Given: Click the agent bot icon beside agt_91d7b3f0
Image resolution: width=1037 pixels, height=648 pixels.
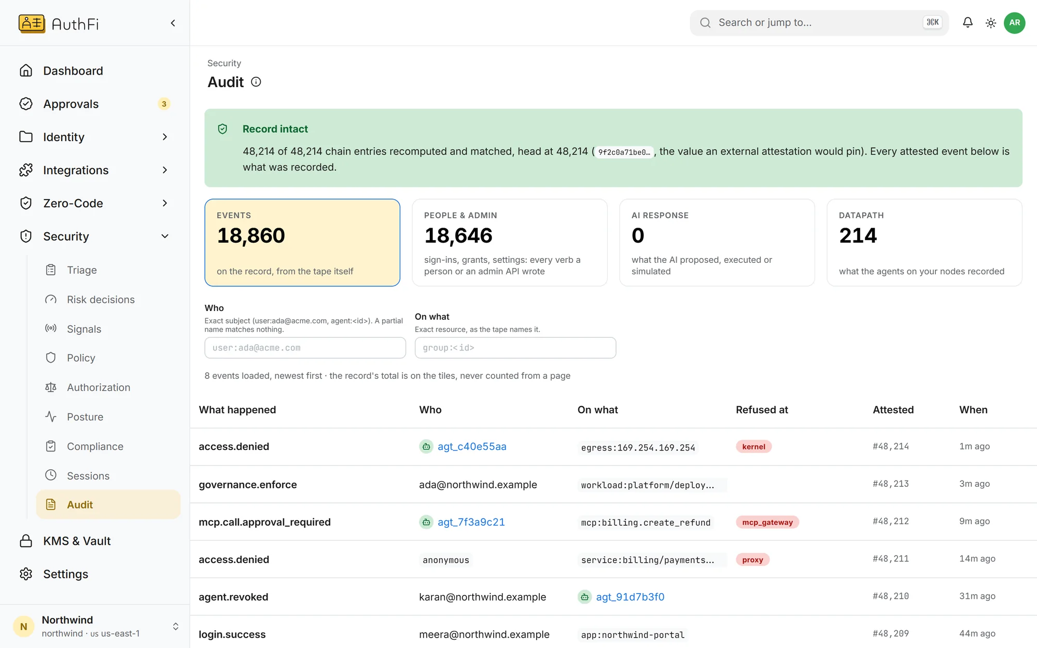Looking at the screenshot, I should click(x=585, y=597).
